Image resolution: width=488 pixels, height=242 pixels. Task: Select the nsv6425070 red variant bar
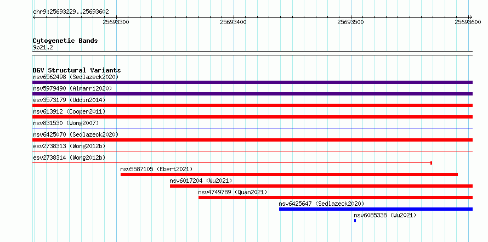(252, 140)
